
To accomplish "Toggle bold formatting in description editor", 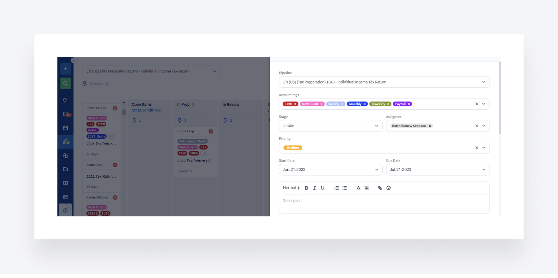I will pyautogui.click(x=307, y=188).
